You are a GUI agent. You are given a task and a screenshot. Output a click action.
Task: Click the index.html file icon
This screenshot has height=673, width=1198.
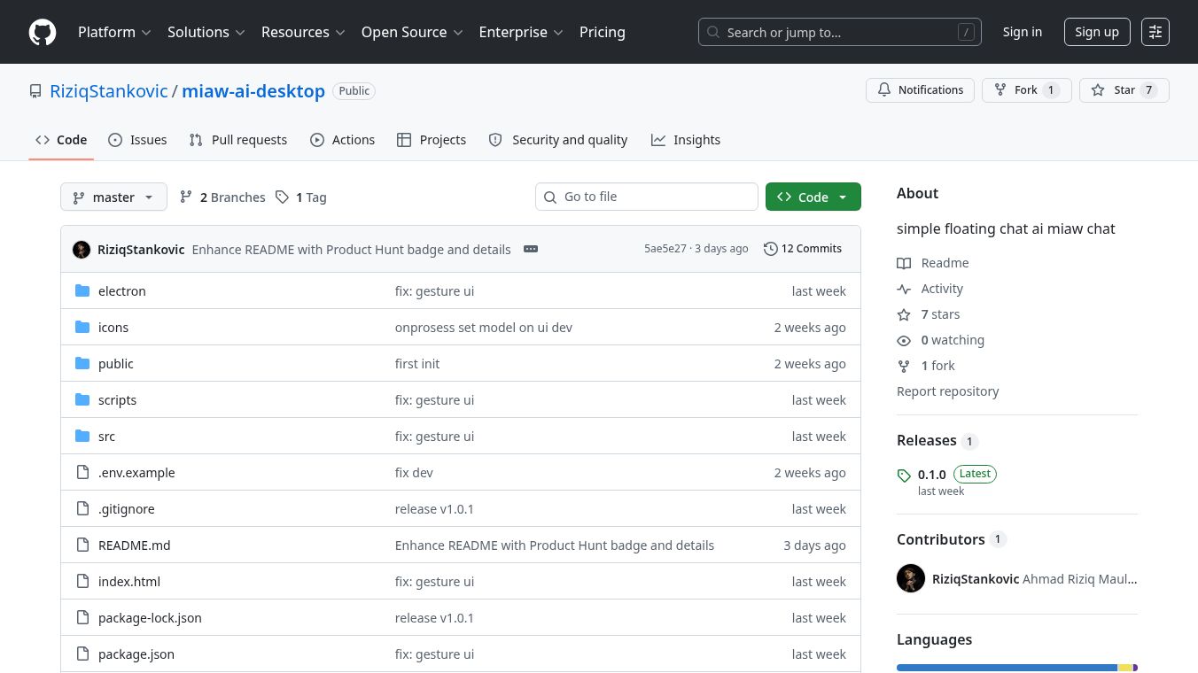(x=82, y=581)
